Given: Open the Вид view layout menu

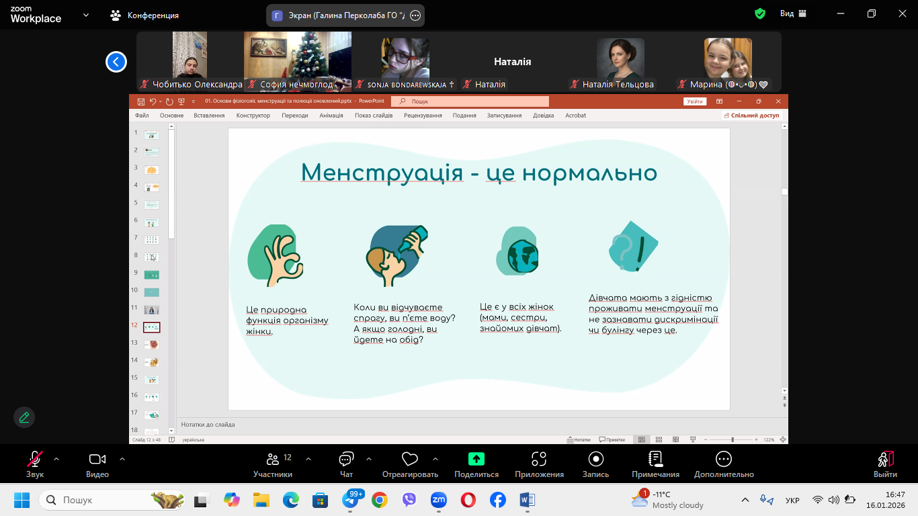Looking at the screenshot, I should point(793,13).
